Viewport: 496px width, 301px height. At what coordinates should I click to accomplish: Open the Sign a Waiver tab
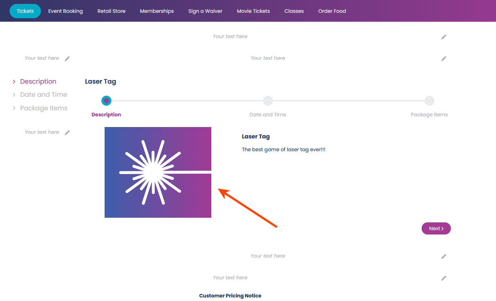click(x=205, y=11)
